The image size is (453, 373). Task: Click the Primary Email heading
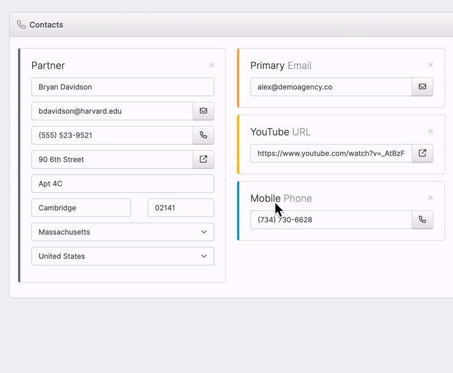point(281,66)
